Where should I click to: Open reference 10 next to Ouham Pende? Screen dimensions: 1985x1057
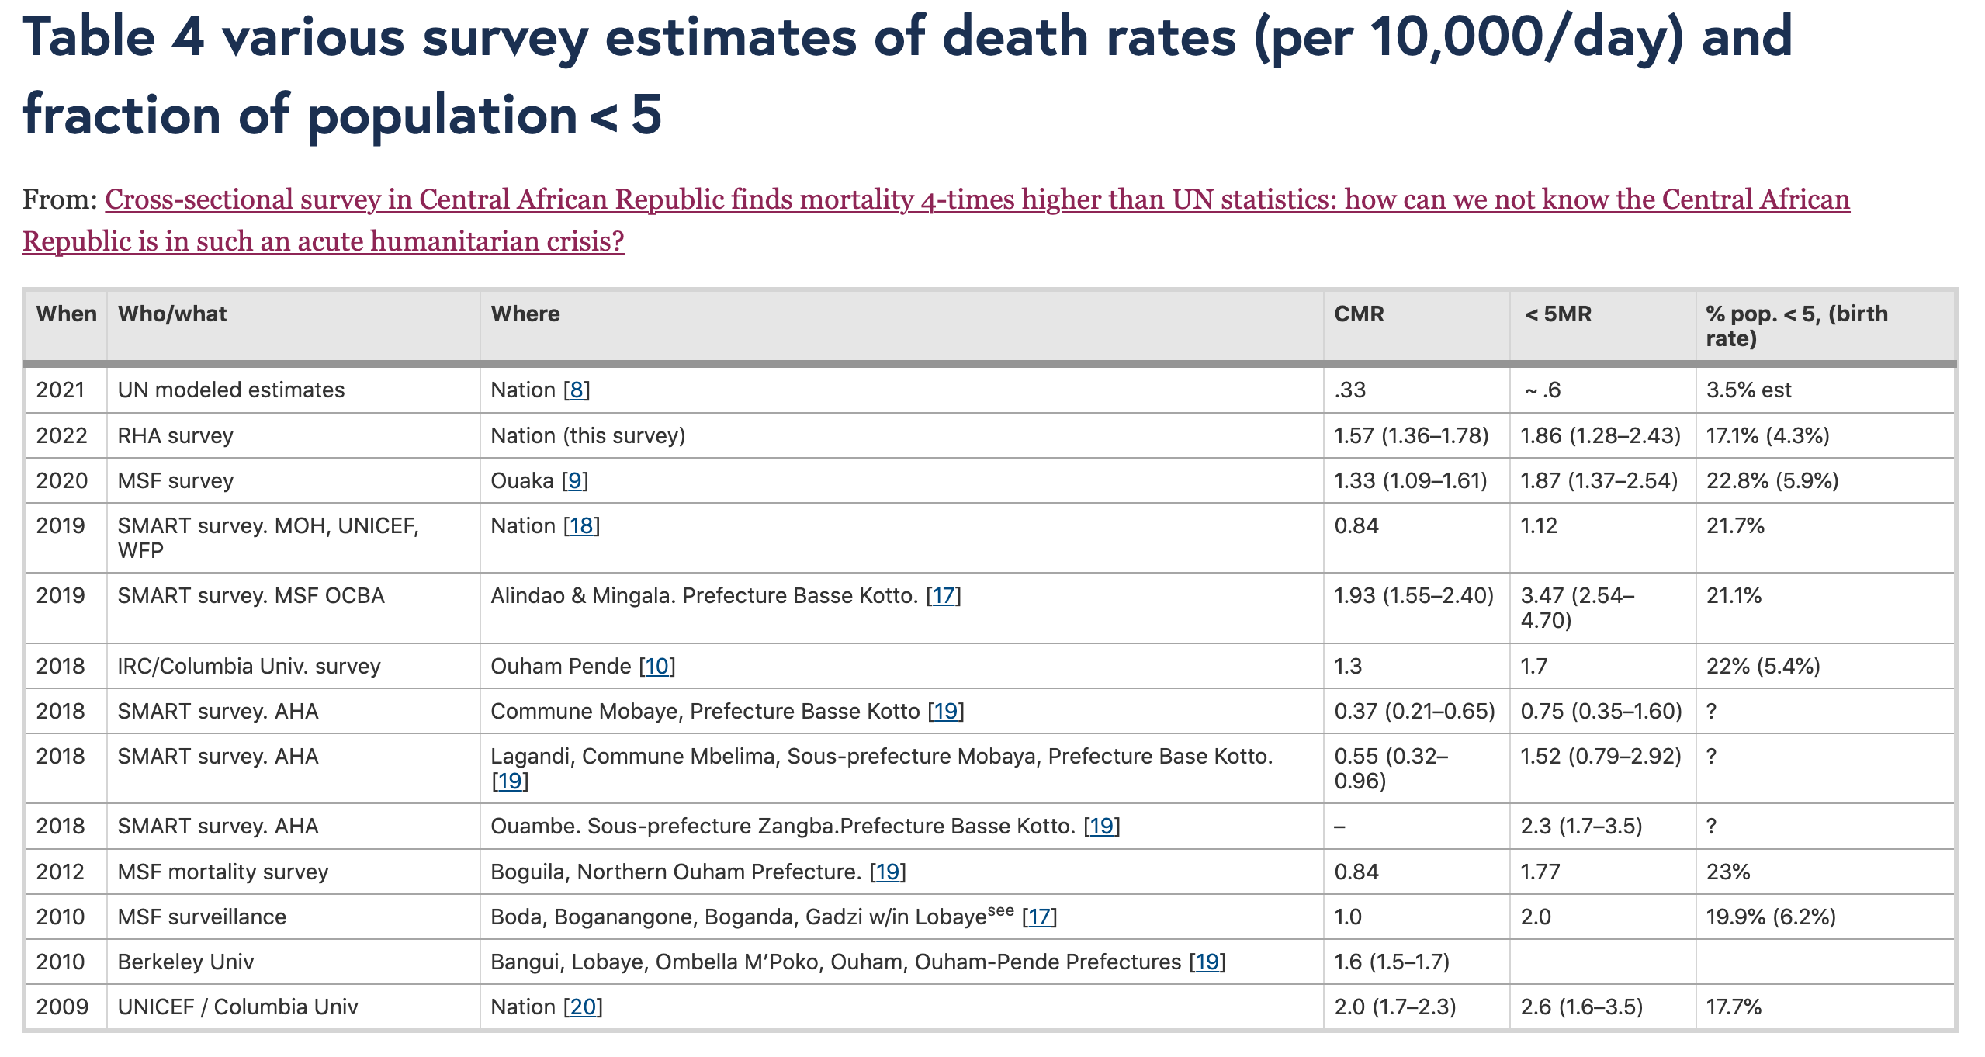click(x=656, y=667)
